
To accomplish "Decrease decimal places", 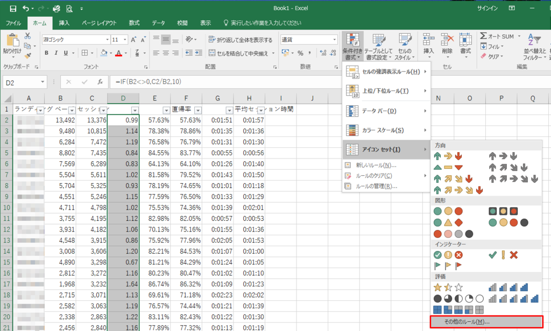I will tap(333, 53).
